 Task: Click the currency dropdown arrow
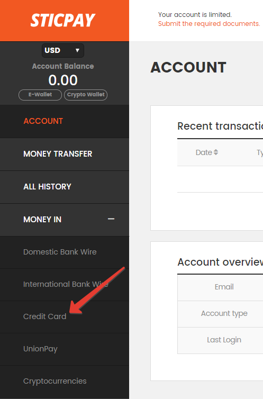pos(77,50)
